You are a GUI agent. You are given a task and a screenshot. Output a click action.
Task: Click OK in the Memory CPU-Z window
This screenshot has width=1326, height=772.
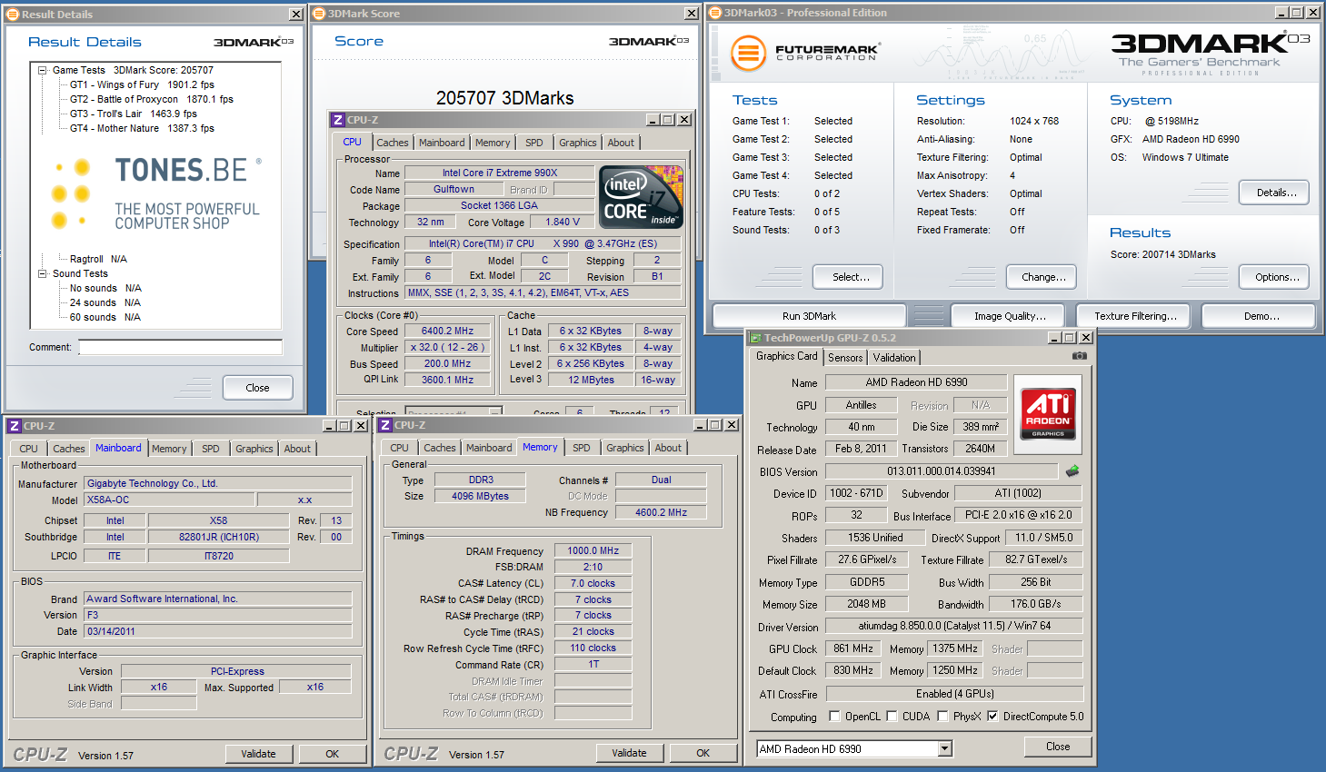pos(703,753)
